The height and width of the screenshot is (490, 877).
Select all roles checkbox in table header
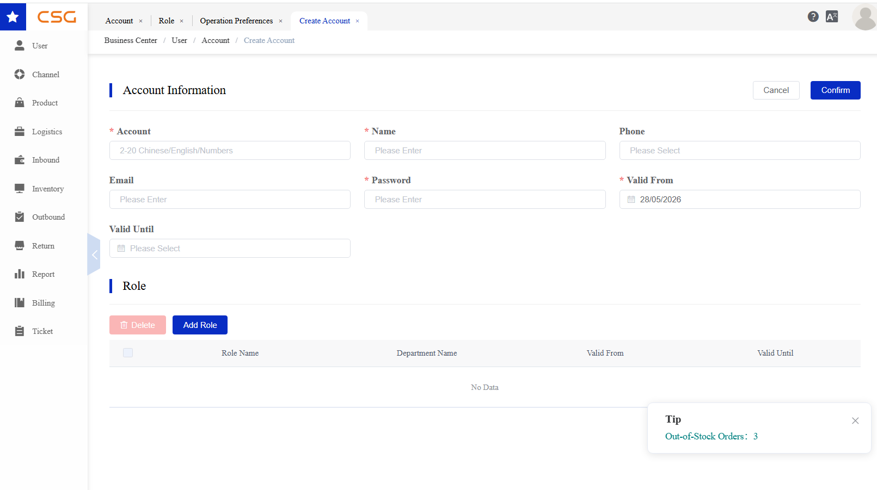pyautogui.click(x=128, y=353)
